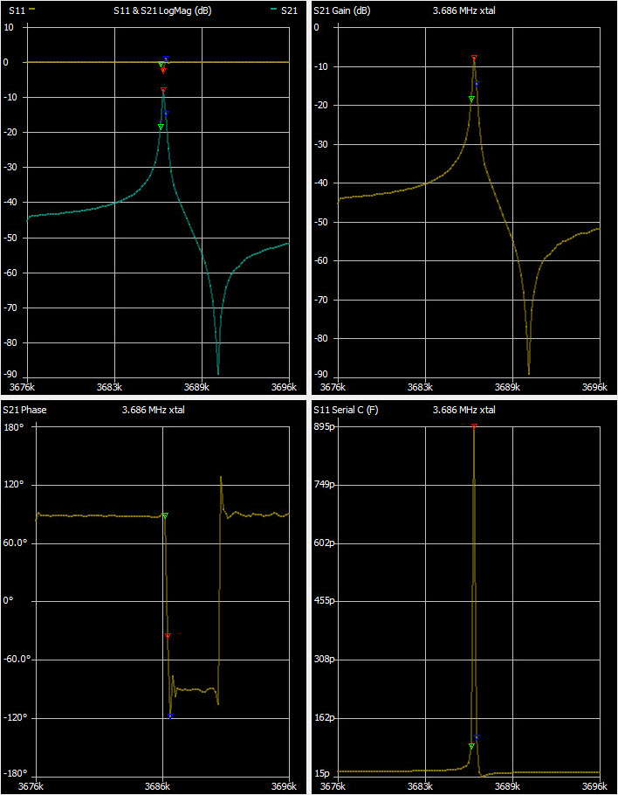Click the phase spike near 120° in S21 Phase

click(x=221, y=478)
